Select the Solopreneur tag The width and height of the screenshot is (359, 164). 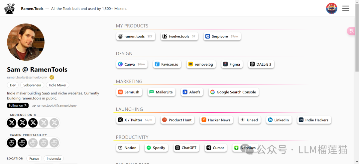point(32,85)
